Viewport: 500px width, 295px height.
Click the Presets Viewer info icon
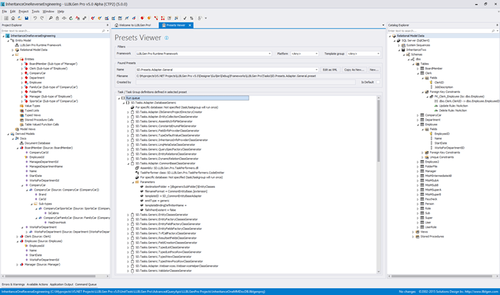click(166, 38)
